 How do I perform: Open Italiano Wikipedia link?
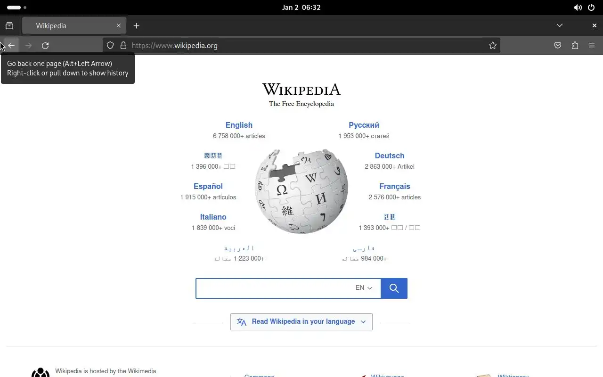pos(213,217)
